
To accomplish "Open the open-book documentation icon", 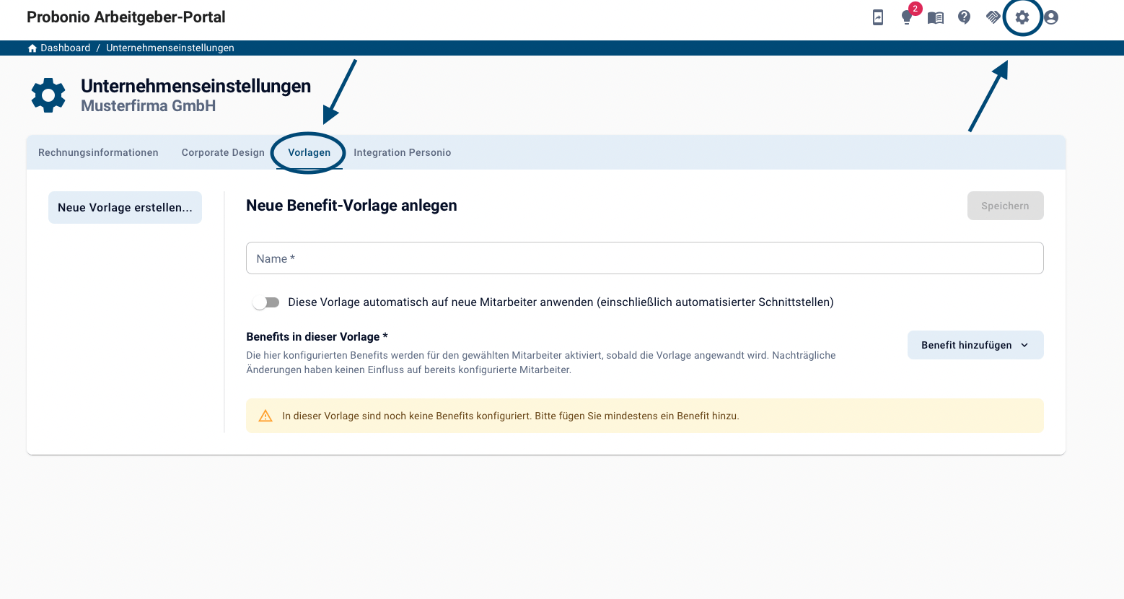I will [x=936, y=17].
